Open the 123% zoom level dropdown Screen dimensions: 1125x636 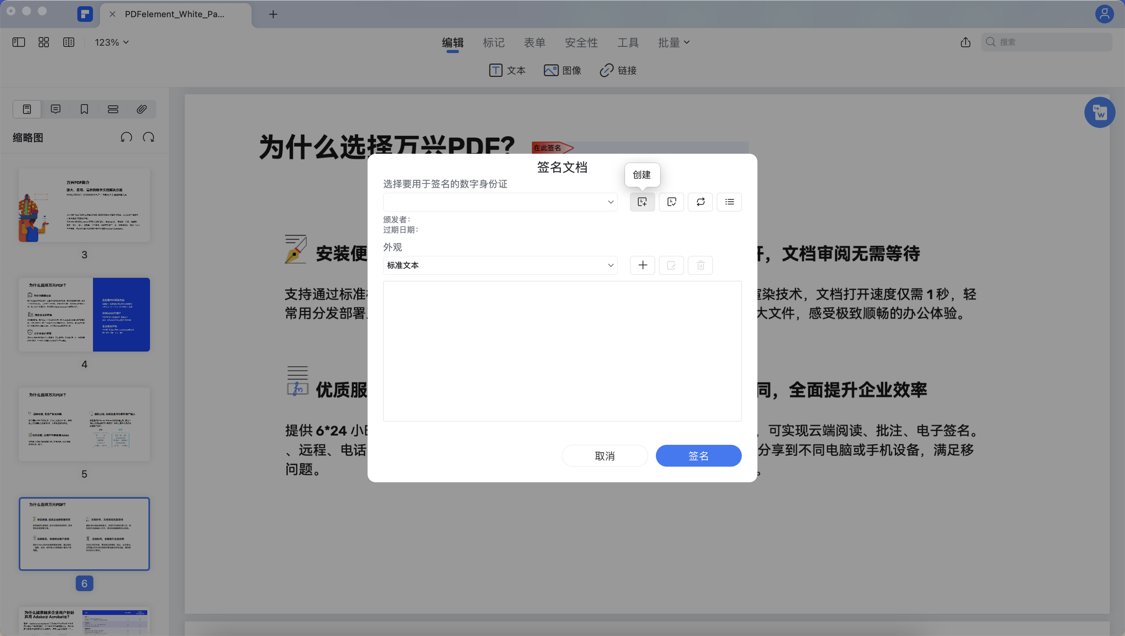[111, 42]
